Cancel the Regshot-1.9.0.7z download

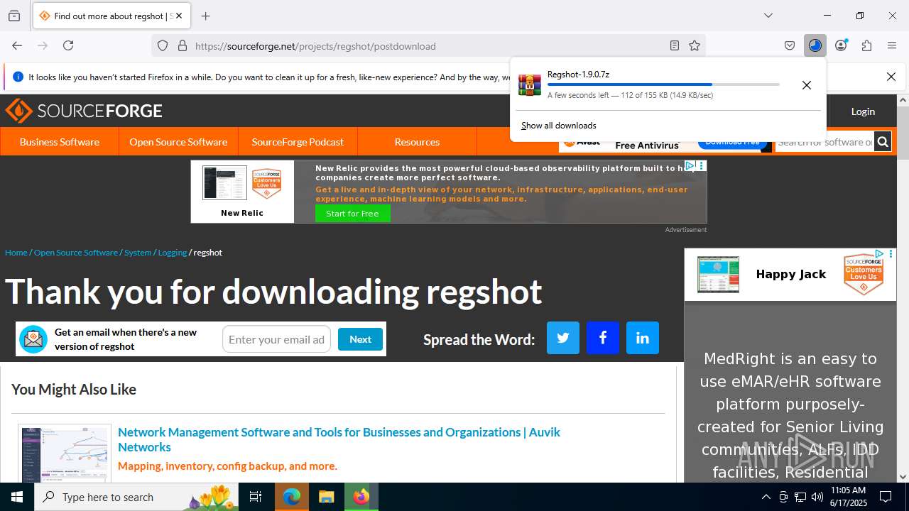tap(807, 85)
